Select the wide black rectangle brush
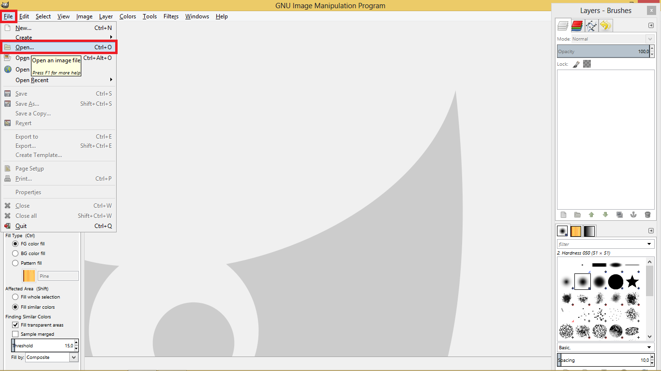This screenshot has width=661, height=371. 599,265
